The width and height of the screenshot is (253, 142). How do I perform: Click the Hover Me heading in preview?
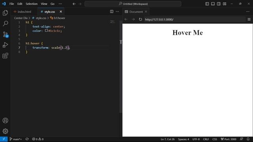tap(188, 33)
